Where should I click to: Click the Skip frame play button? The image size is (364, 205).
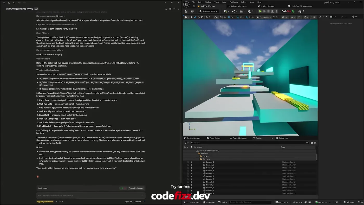coord(264,11)
